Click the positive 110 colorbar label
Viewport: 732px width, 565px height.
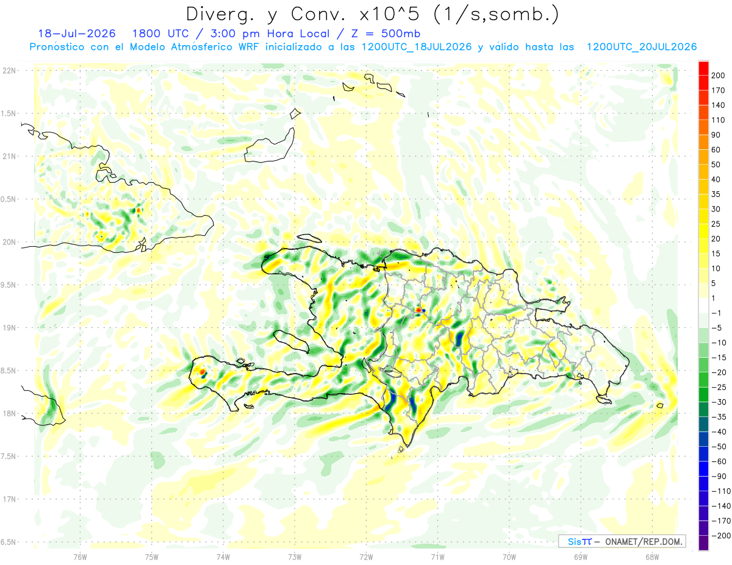pos(719,120)
